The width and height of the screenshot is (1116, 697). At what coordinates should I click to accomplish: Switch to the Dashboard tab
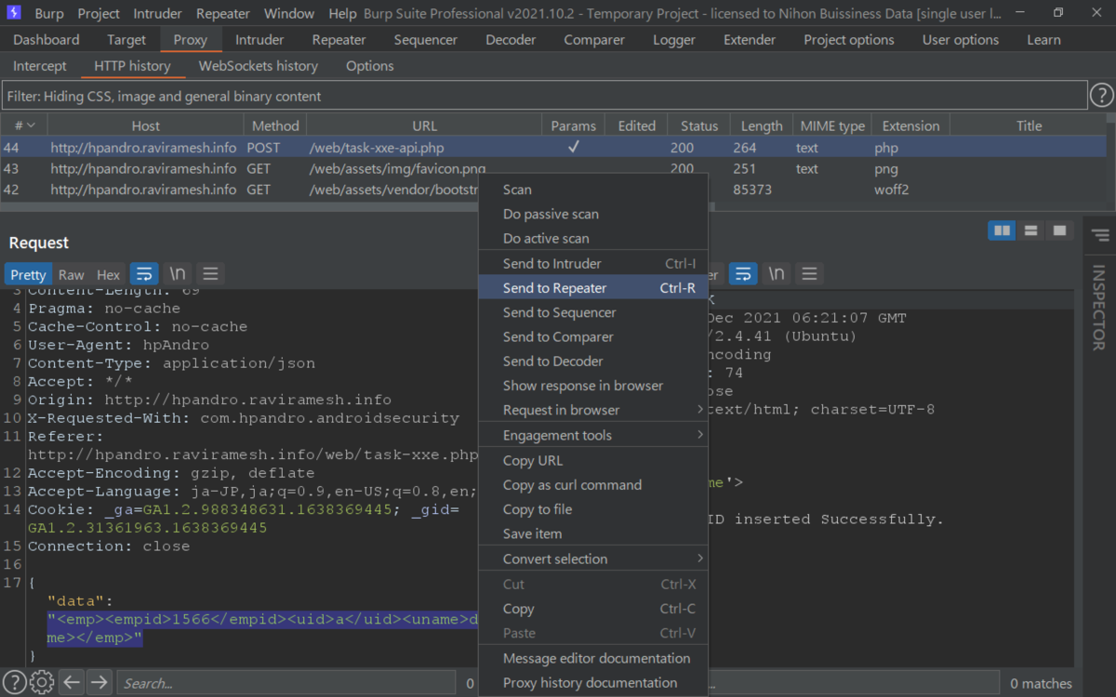click(46, 40)
